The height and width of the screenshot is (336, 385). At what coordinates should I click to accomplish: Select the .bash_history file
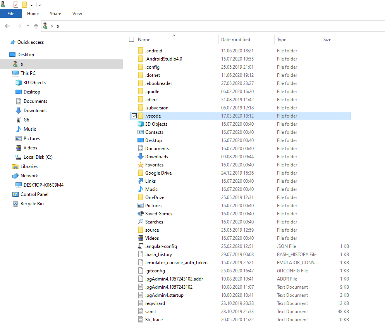tap(159, 255)
